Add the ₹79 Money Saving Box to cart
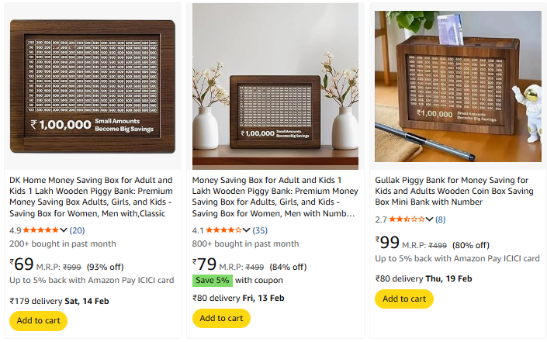This screenshot has height=342, width=547. pos(221,318)
